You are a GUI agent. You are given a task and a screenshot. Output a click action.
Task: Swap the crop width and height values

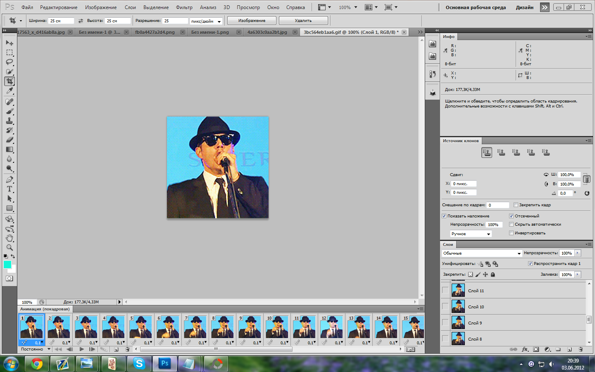coord(81,21)
